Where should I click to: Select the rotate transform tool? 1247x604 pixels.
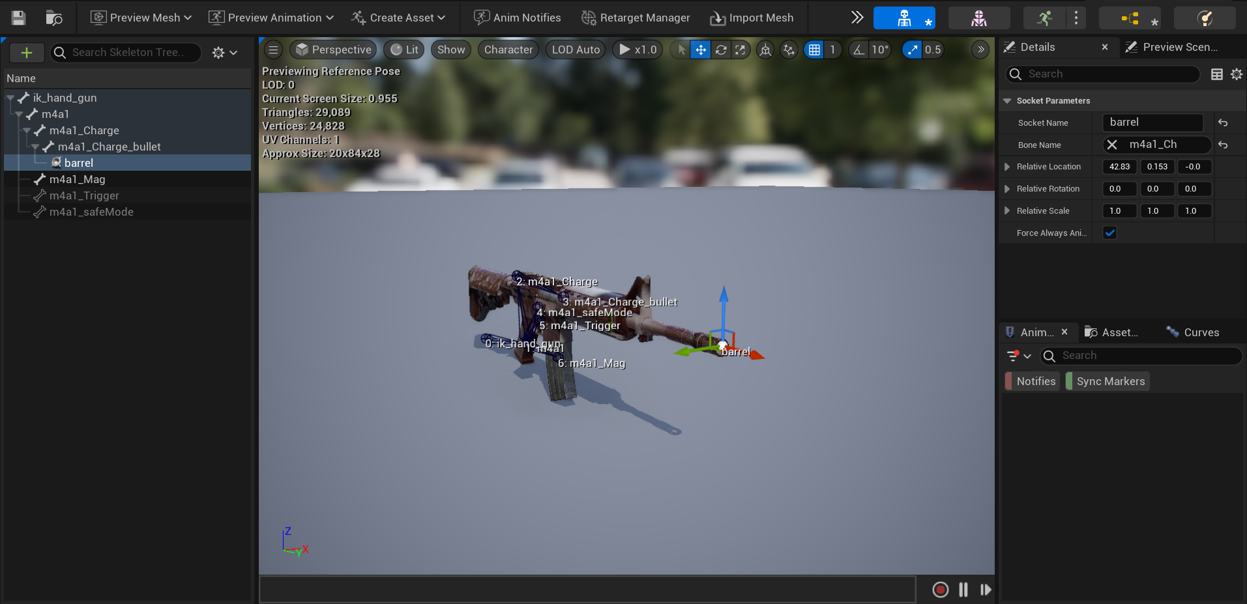[720, 50]
